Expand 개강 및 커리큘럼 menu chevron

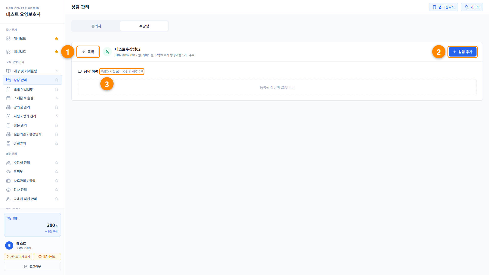click(57, 71)
